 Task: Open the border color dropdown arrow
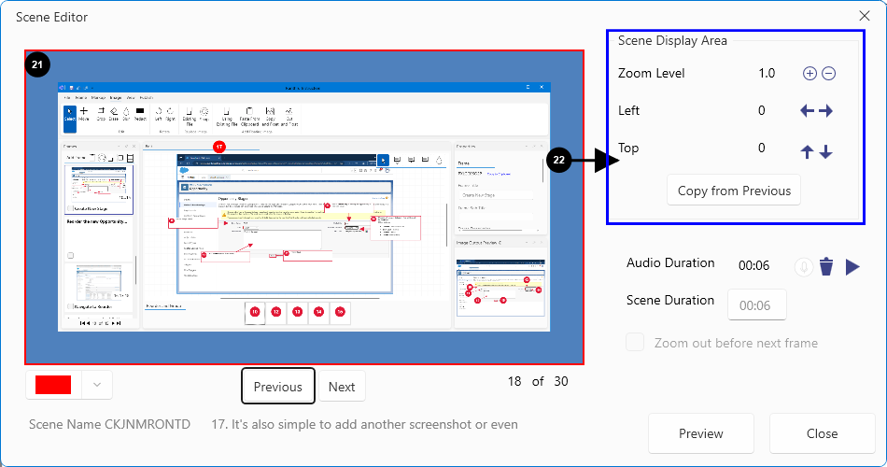pyautogui.click(x=97, y=385)
